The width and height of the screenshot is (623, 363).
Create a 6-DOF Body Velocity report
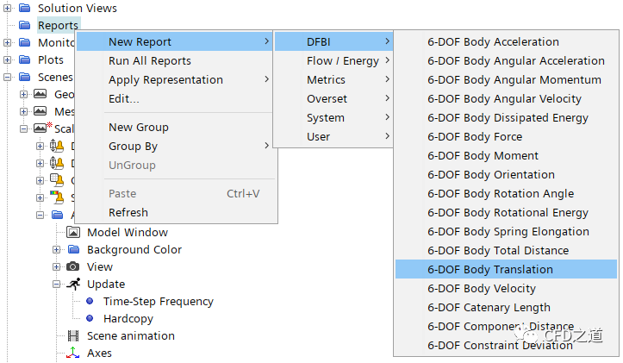506,288
